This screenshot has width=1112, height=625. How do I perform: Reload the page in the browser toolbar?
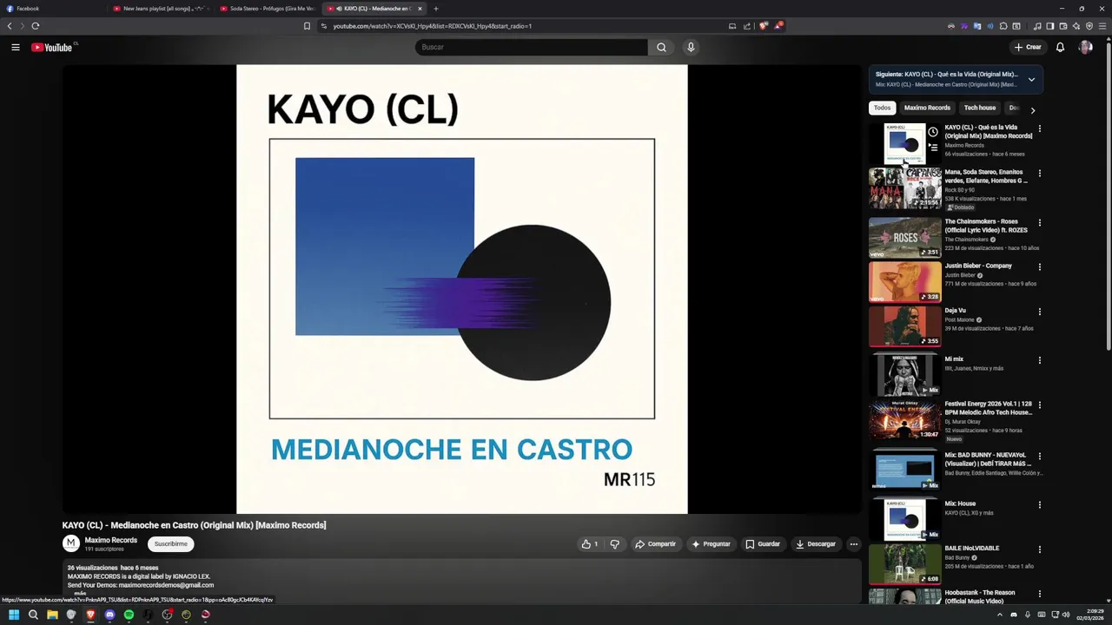(36, 26)
